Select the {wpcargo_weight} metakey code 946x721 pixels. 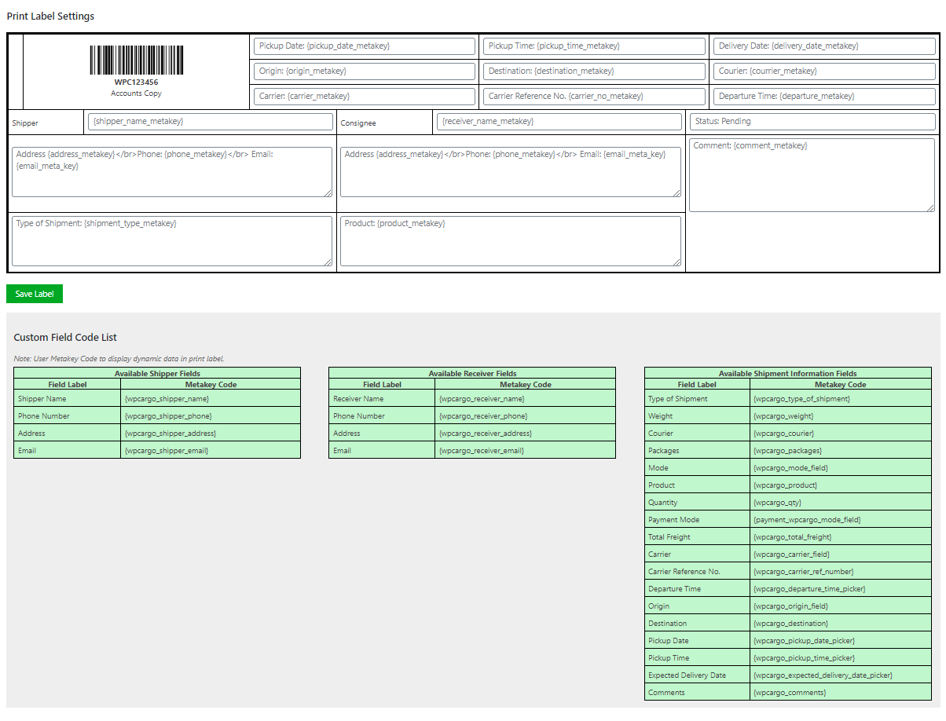pyautogui.click(x=783, y=416)
